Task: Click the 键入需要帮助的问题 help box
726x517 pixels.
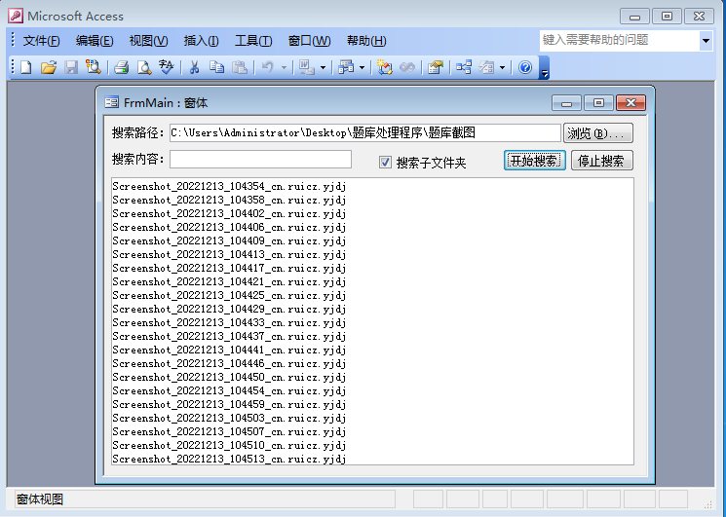Action: pyautogui.click(x=620, y=41)
